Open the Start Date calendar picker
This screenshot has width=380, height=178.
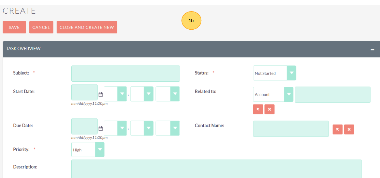pyautogui.click(x=101, y=94)
